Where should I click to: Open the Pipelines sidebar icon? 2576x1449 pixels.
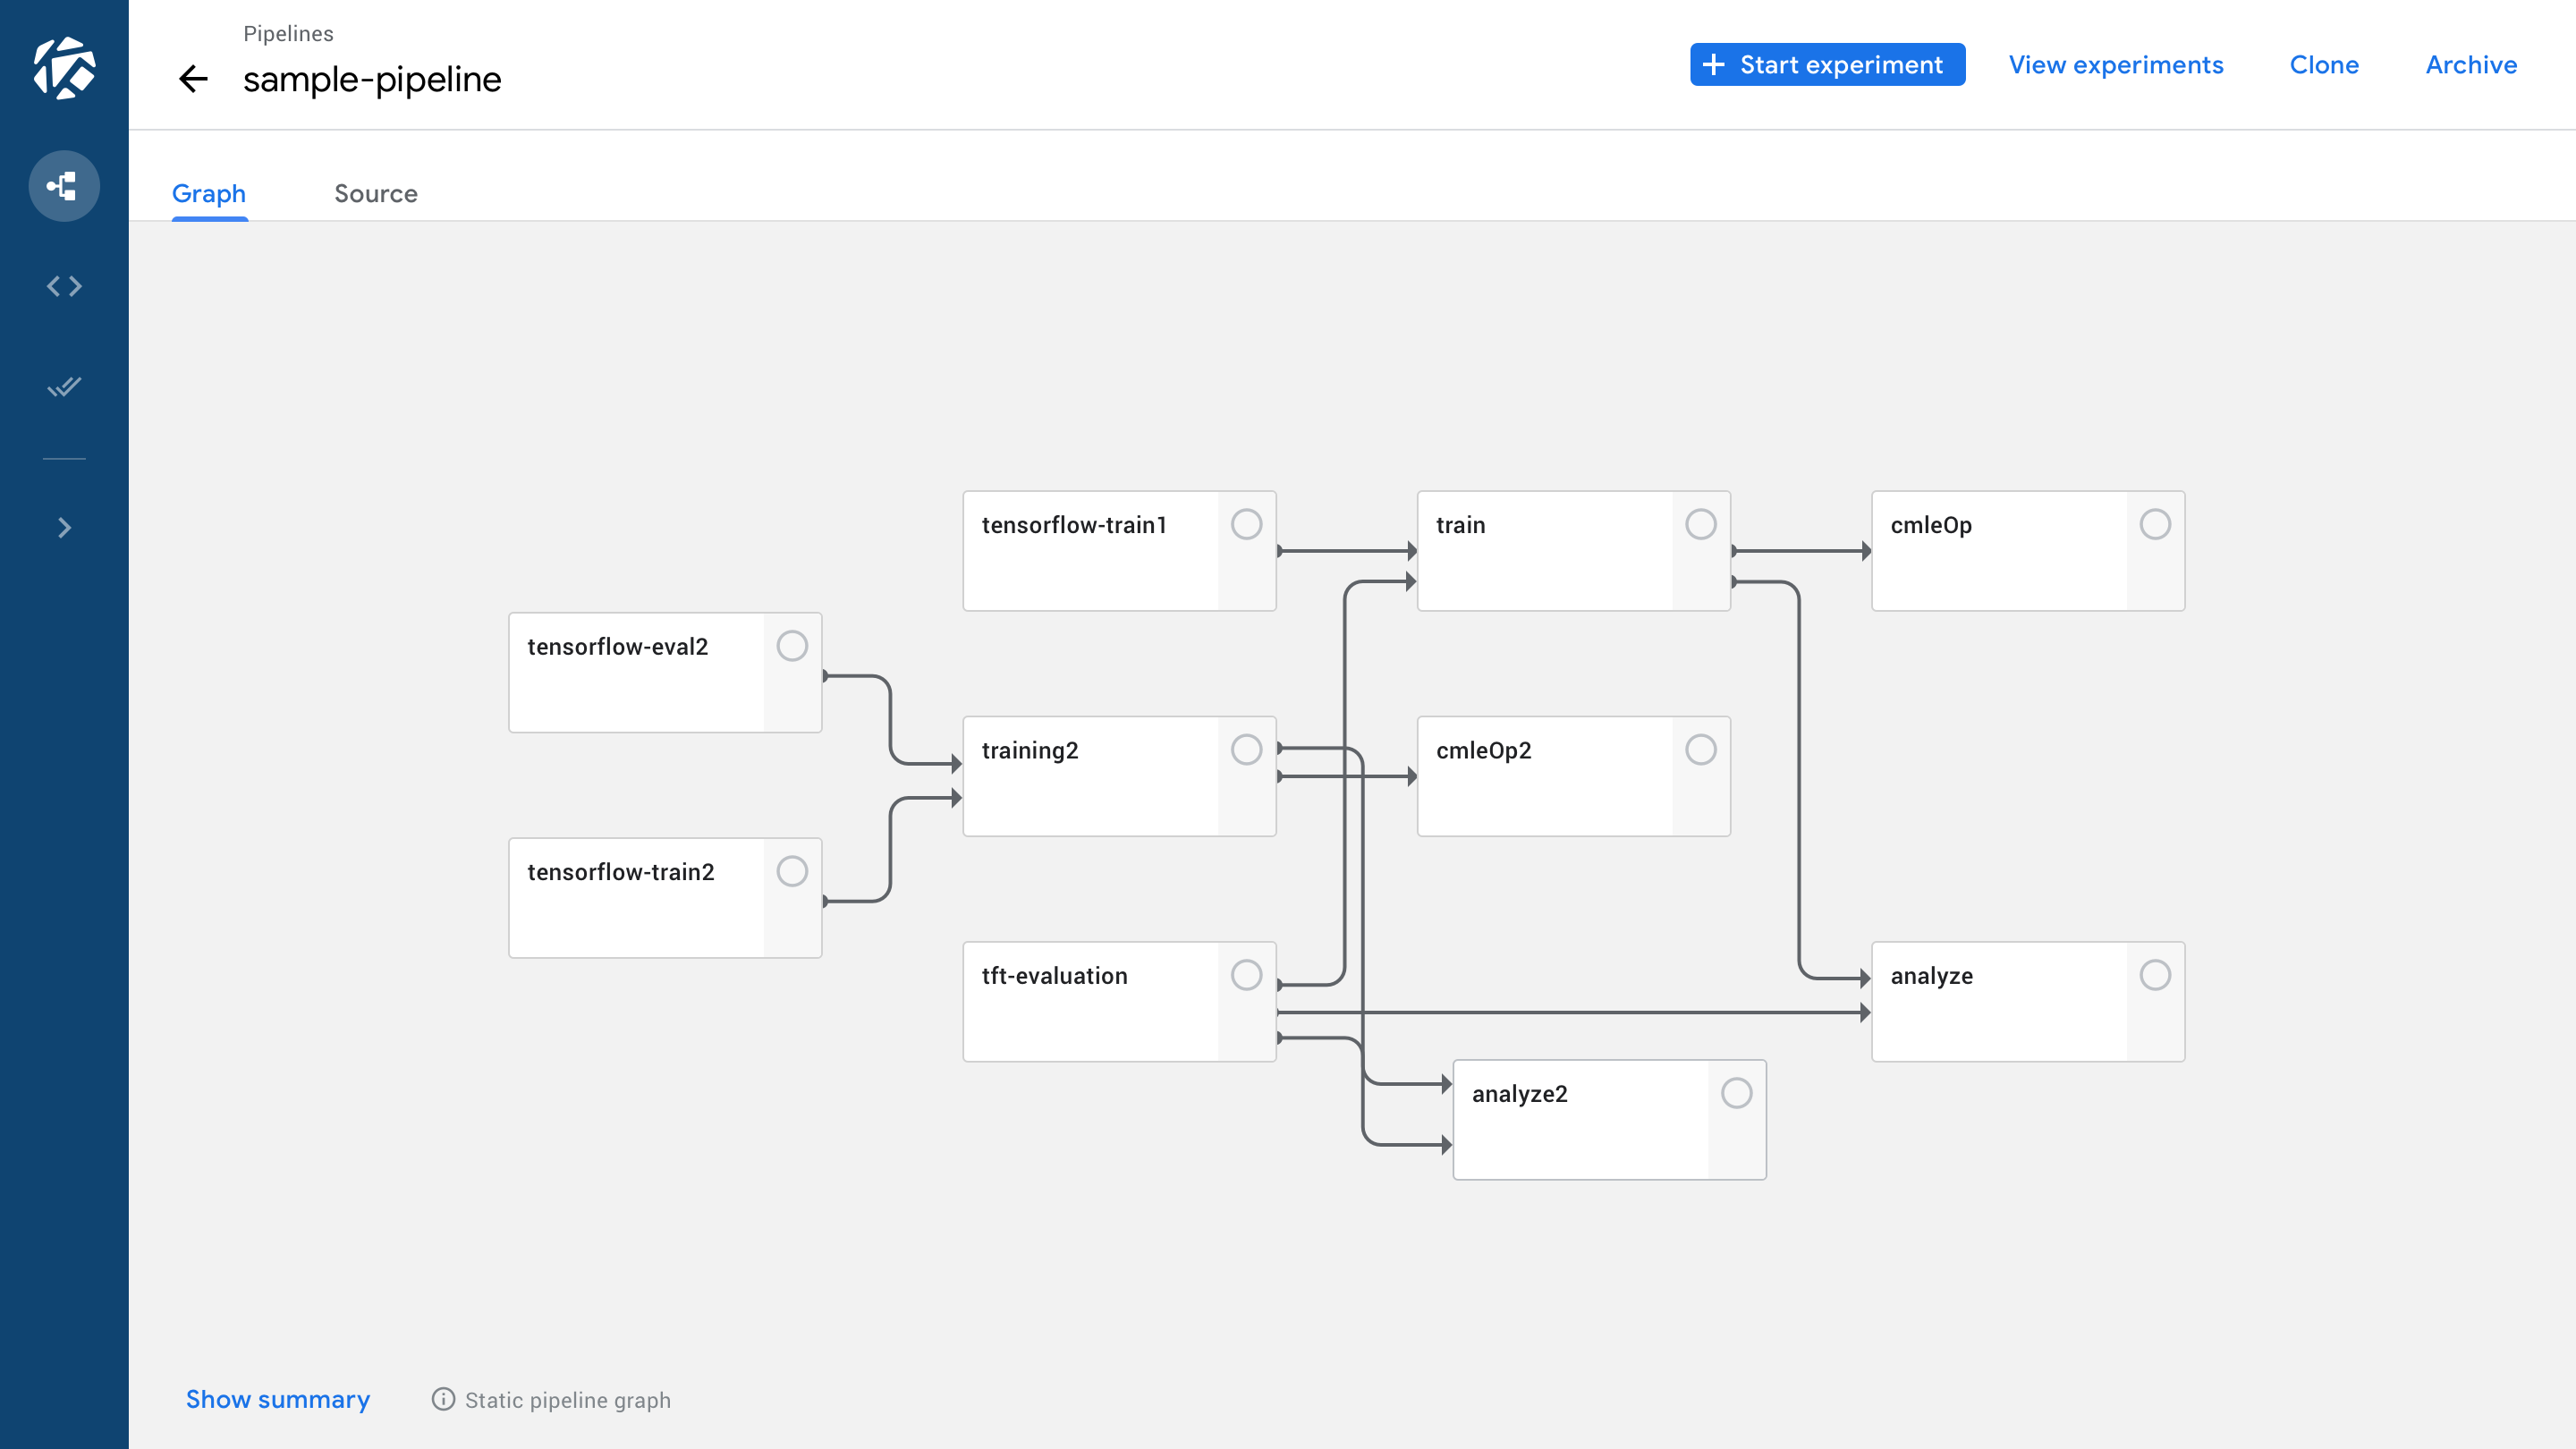tap(64, 185)
